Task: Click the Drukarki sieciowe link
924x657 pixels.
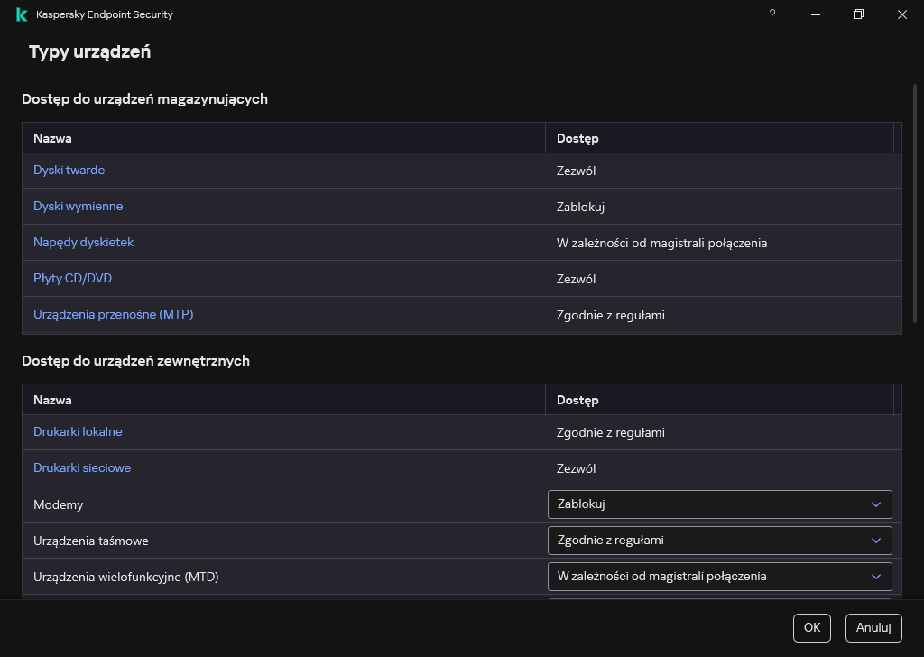Action: 82,468
